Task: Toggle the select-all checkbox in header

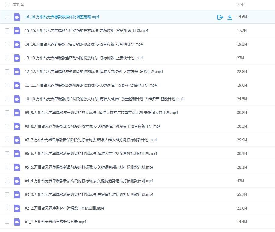Action: [x=7, y=5]
